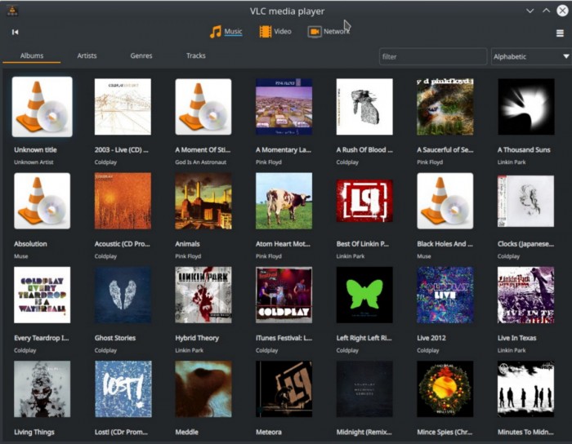The height and width of the screenshot is (444, 572).
Task: Open the Tracks tab
Action: [x=196, y=55]
